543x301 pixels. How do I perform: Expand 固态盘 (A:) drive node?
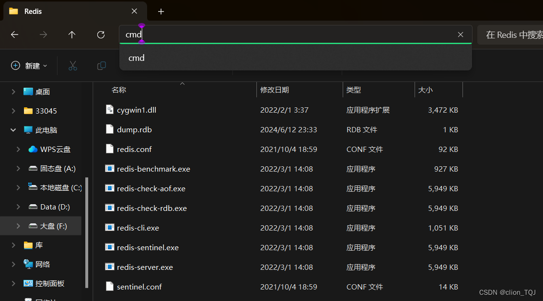pyautogui.click(x=18, y=169)
